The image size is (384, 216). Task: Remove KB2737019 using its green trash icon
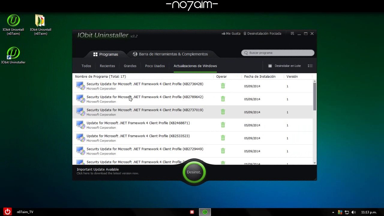pos(223,112)
